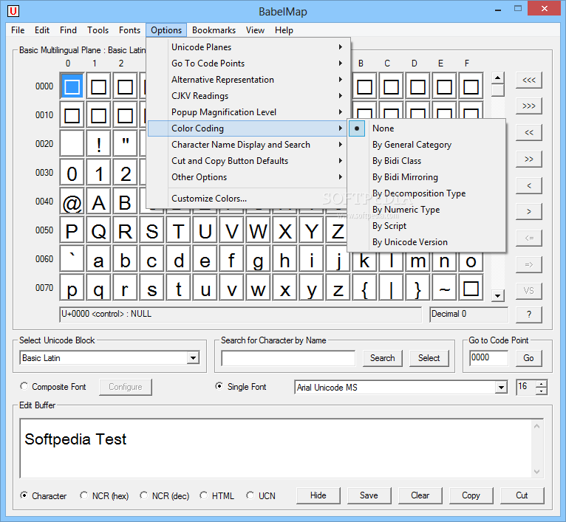Click the => history forward button

(x=529, y=264)
